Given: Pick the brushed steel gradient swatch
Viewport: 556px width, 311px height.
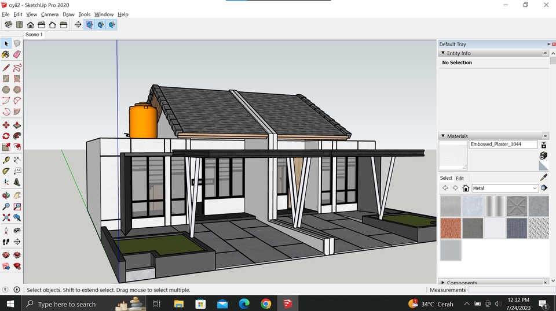Looking at the screenshot, I should coord(495,206).
